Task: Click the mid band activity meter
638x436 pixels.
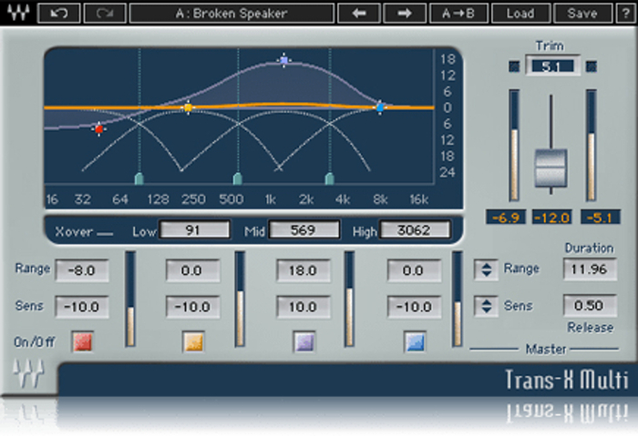Action: click(x=349, y=299)
